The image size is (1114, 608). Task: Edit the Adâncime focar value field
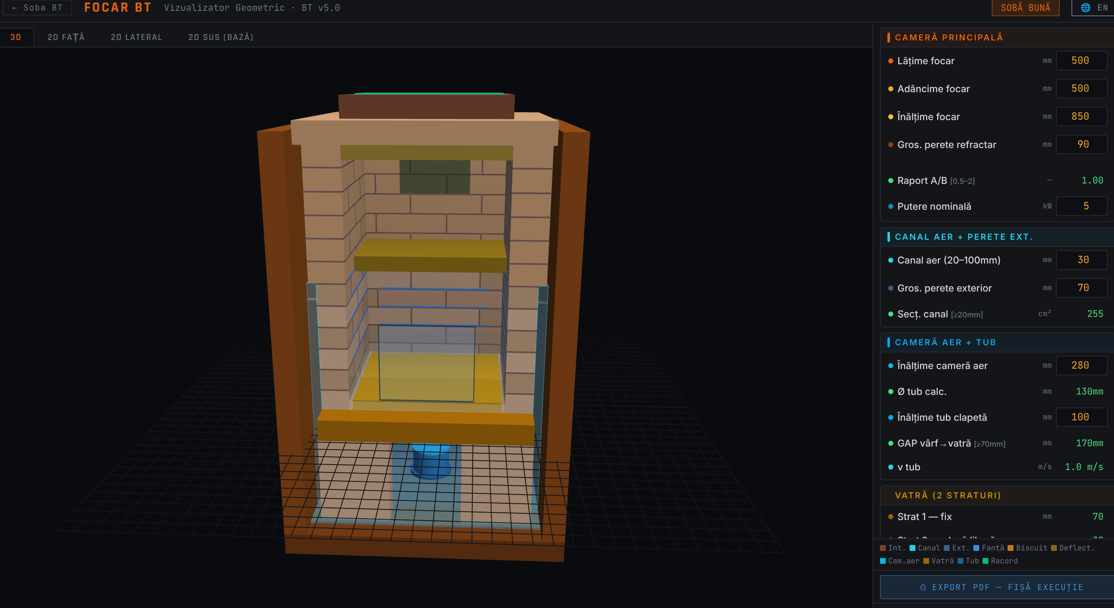(x=1081, y=88)
